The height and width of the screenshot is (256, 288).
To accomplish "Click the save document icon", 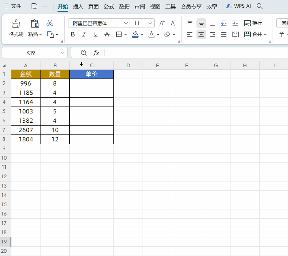I will (x=34, y=6).
